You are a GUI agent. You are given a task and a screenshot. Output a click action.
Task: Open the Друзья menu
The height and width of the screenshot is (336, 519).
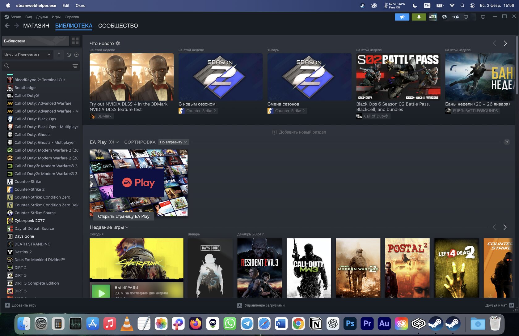42,17
